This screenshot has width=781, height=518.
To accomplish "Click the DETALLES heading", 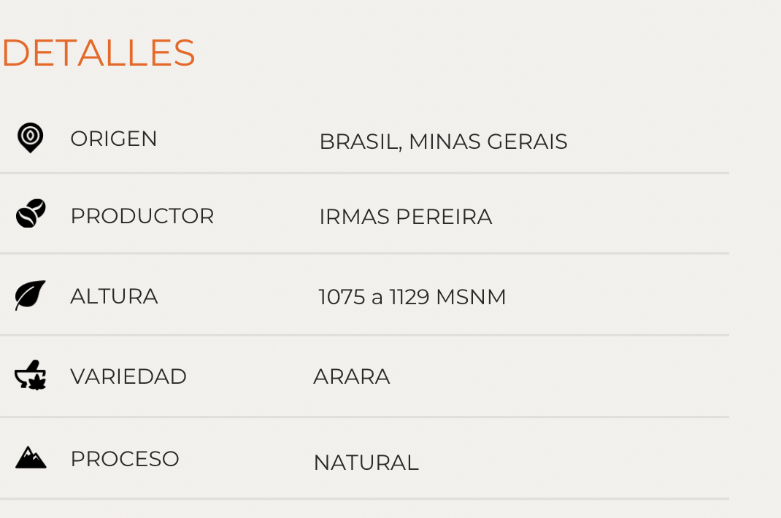I will 99,53.
